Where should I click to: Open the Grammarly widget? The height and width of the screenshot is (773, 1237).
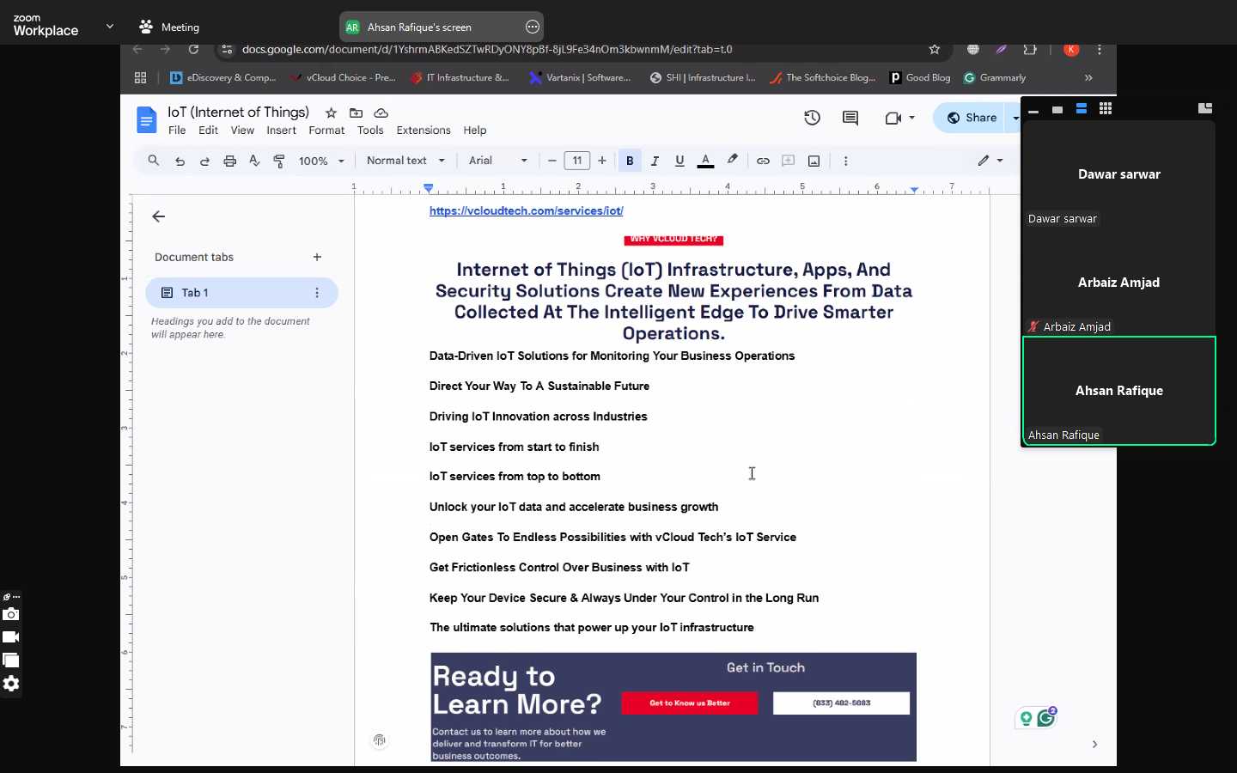(1045, 718)
